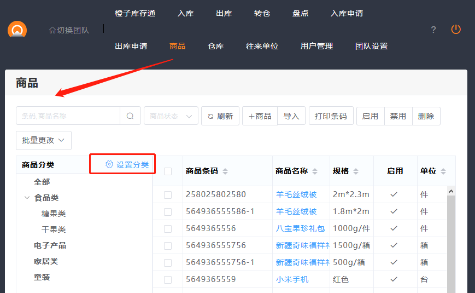475x293 pixels.
Task: Click the orange app logo icon
Action: pos(17,30)
